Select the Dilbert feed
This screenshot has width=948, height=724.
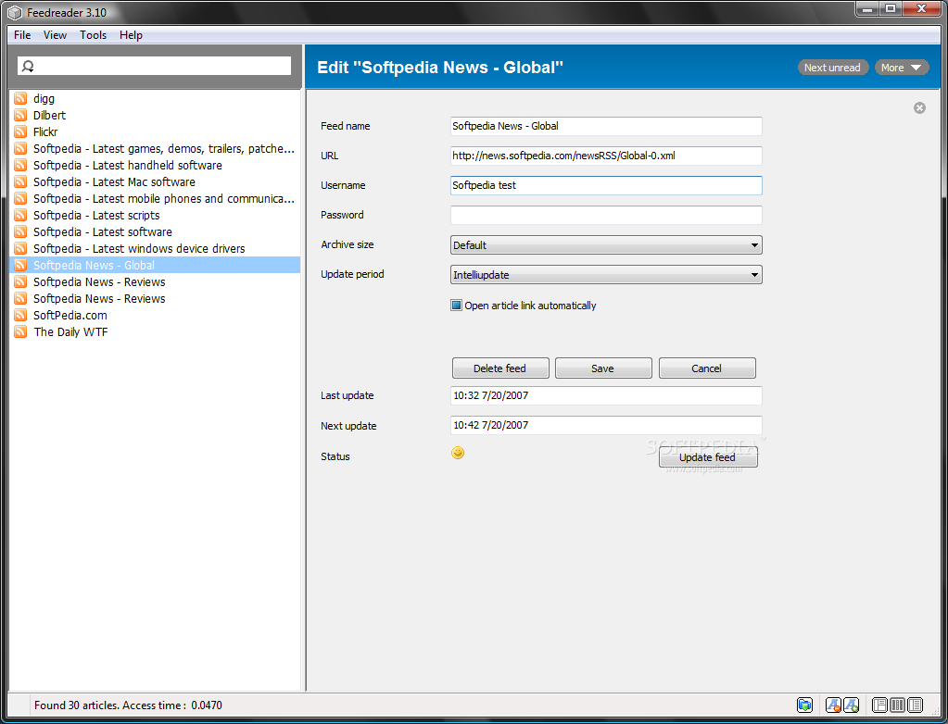[x=155, y=115]
